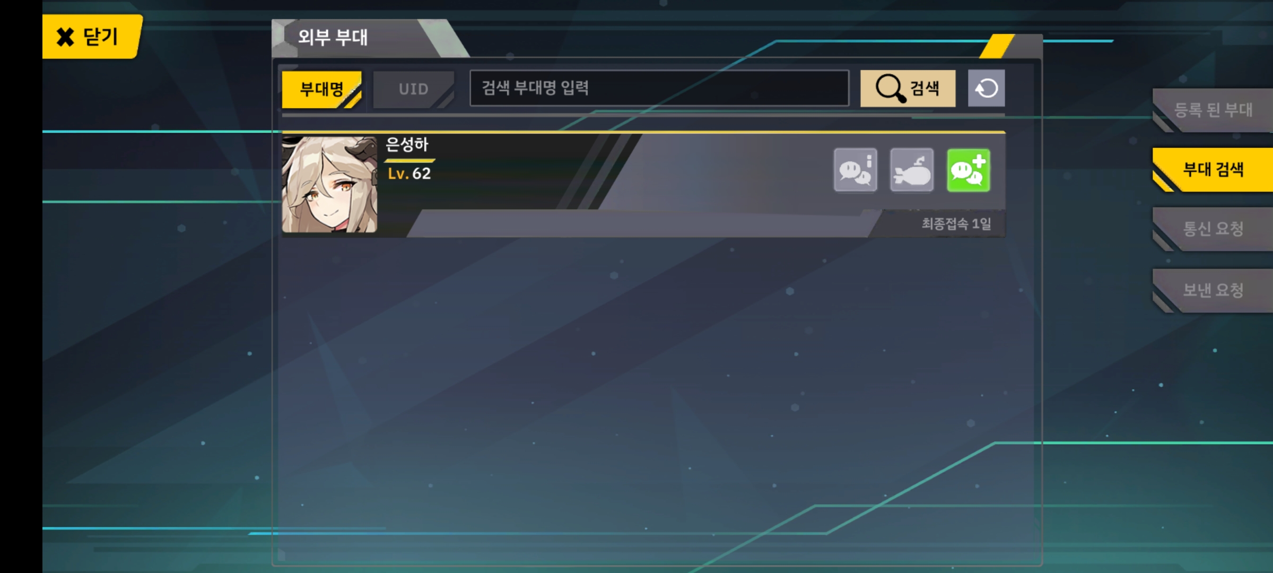The width and height of the screenshot is (1273, 573).
Task: Click the magnifying glass search icon
Action: coord(890,88)
